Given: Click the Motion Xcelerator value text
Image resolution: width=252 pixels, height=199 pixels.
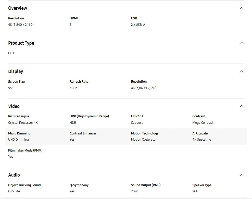Looking at the screenshot, I should (144, 140).
